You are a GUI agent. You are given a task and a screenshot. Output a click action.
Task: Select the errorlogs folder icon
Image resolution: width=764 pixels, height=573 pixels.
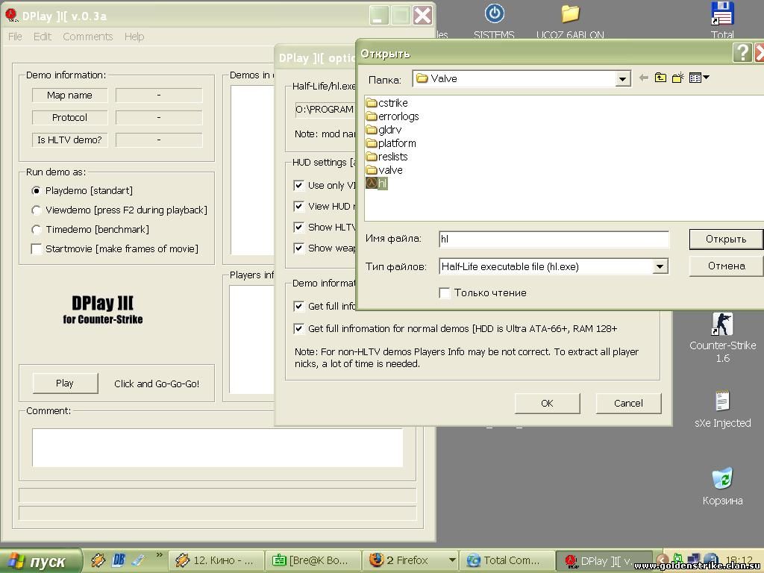click(x=372, y=116)
